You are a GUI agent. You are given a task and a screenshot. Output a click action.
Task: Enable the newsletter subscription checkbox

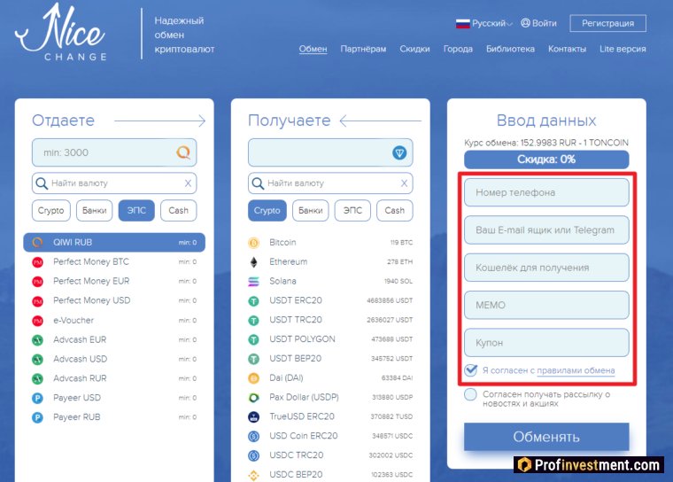point(470,394)
